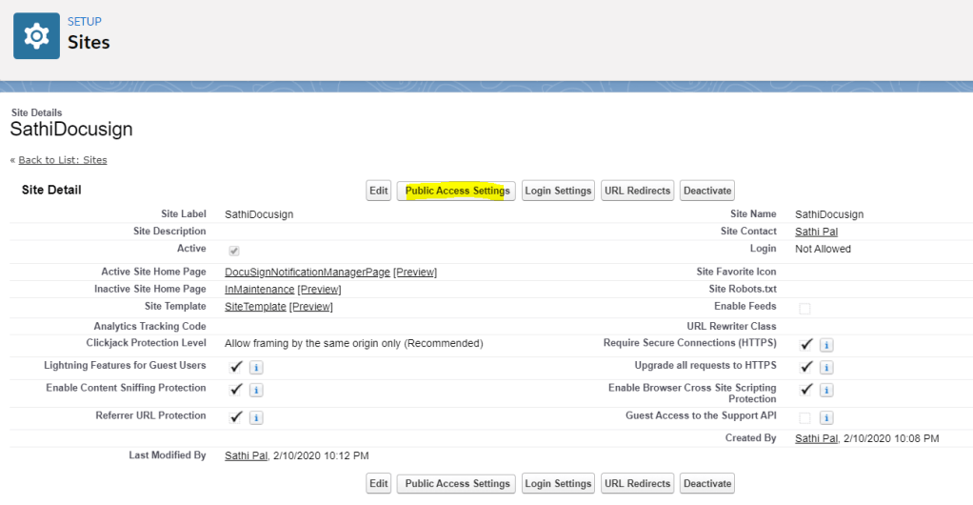This screenshot has width=973, height=505.
Task: Go back to the Sites list
Action: (x=62, y=160)
